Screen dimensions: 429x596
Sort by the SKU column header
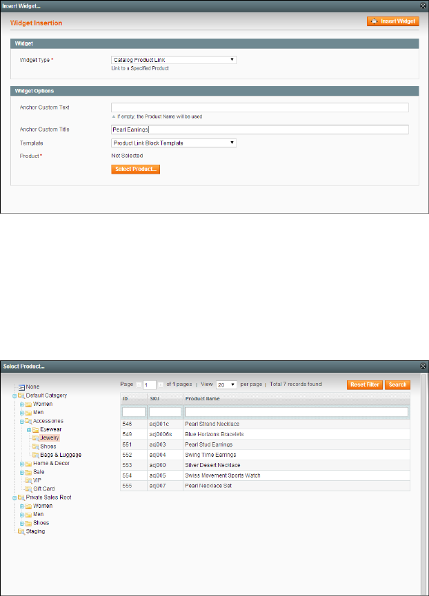[x=165, y=399]
